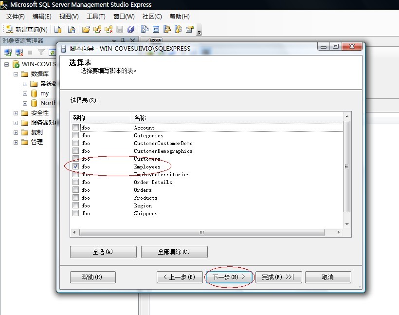
Task: Click the 帮助(H) wizard help button
Action: point(93,277)
